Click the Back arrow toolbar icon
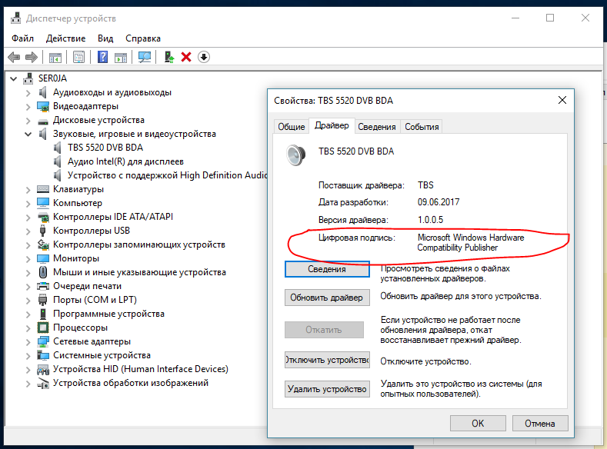Screen dimensions: 607x449 14,57
